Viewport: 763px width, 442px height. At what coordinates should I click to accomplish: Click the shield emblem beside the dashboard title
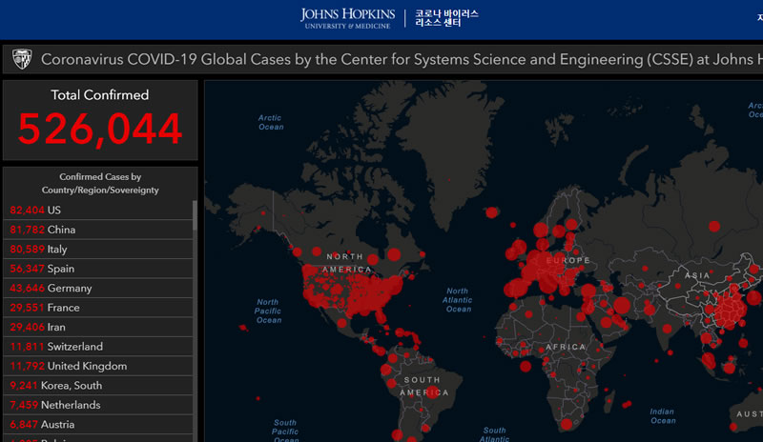click(22, 60)
